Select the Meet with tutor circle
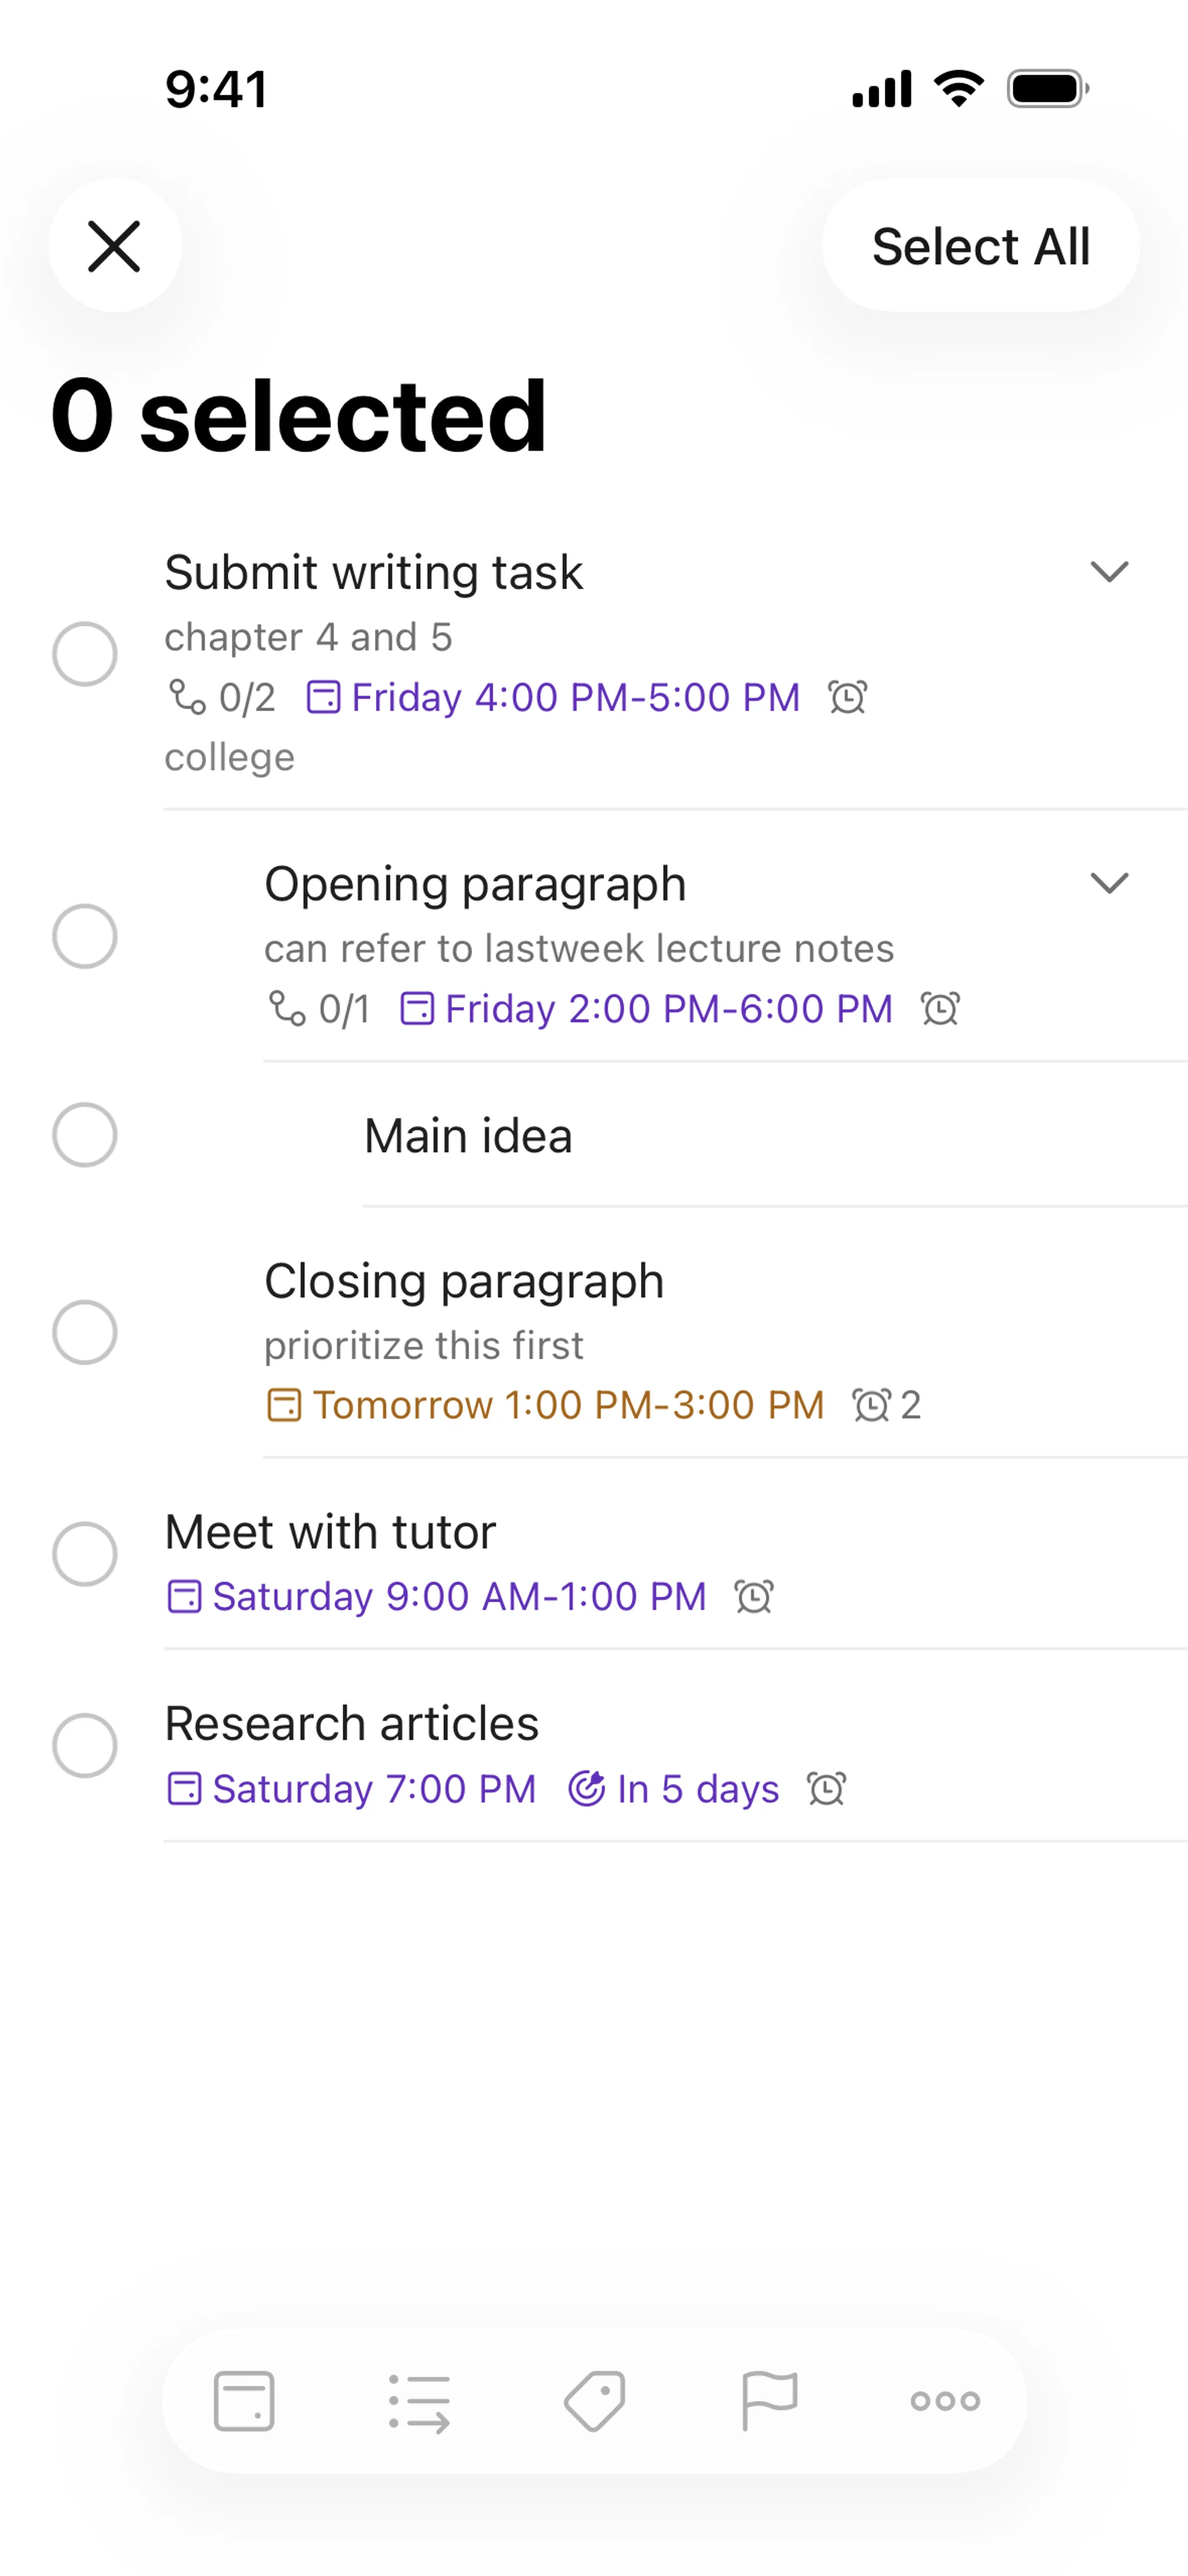Screen dimensions: 1188x2576 85,1554
